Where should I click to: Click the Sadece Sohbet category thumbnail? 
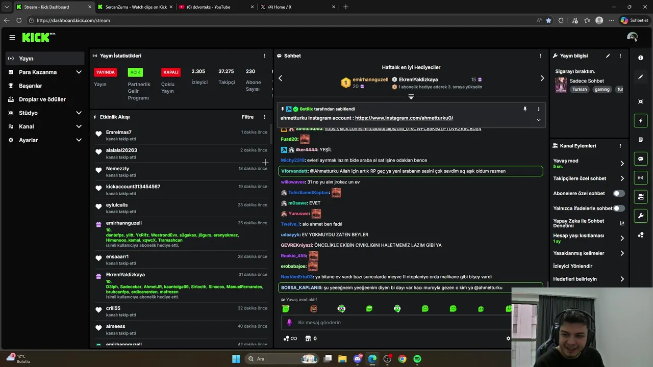(561, 85)
